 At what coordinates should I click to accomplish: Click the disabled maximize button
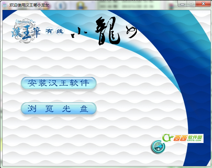tap(191, 4)
